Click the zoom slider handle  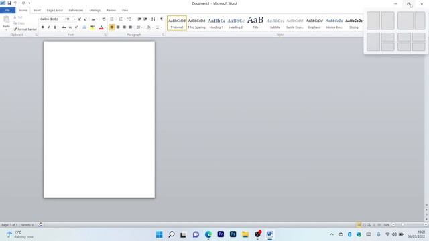403,225
